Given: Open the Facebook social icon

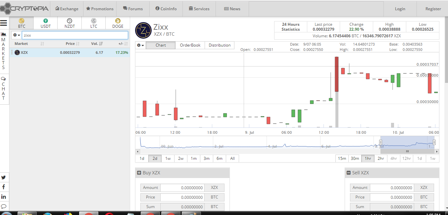Looking at the screenshot, I should pyautogui.click(x=4, y=187).
